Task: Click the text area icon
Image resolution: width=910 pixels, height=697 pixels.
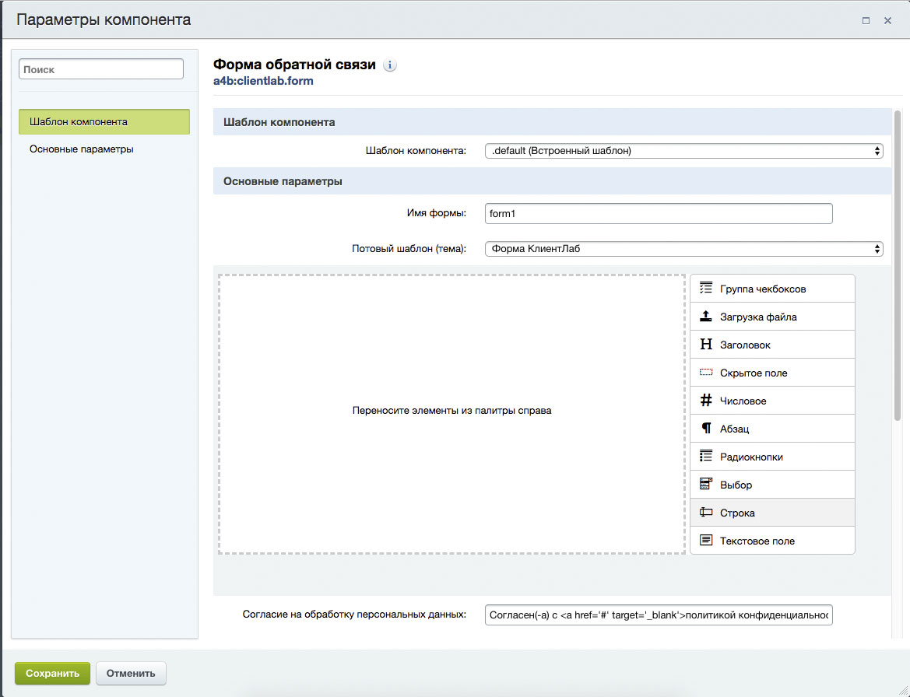Action: point(706,540)
